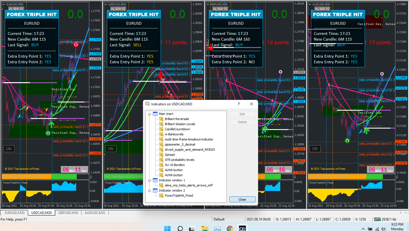409x231 pixels.
Task: Click the triangle beside the AUDUSD,M30 chart title
Action: click(x=310, y=4)
